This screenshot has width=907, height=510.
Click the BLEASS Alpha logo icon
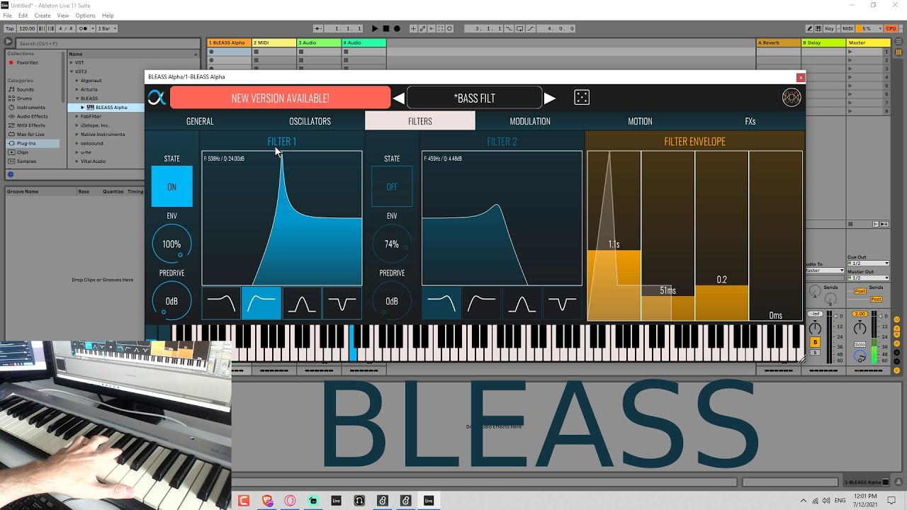click(157, 98)
